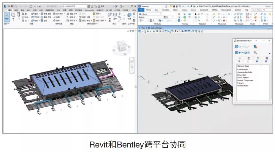Image resolution: width=275 pixels, height=152 pixels.
Task: Toggle the Invert mode in Element Selection
Action: point(245,53)
